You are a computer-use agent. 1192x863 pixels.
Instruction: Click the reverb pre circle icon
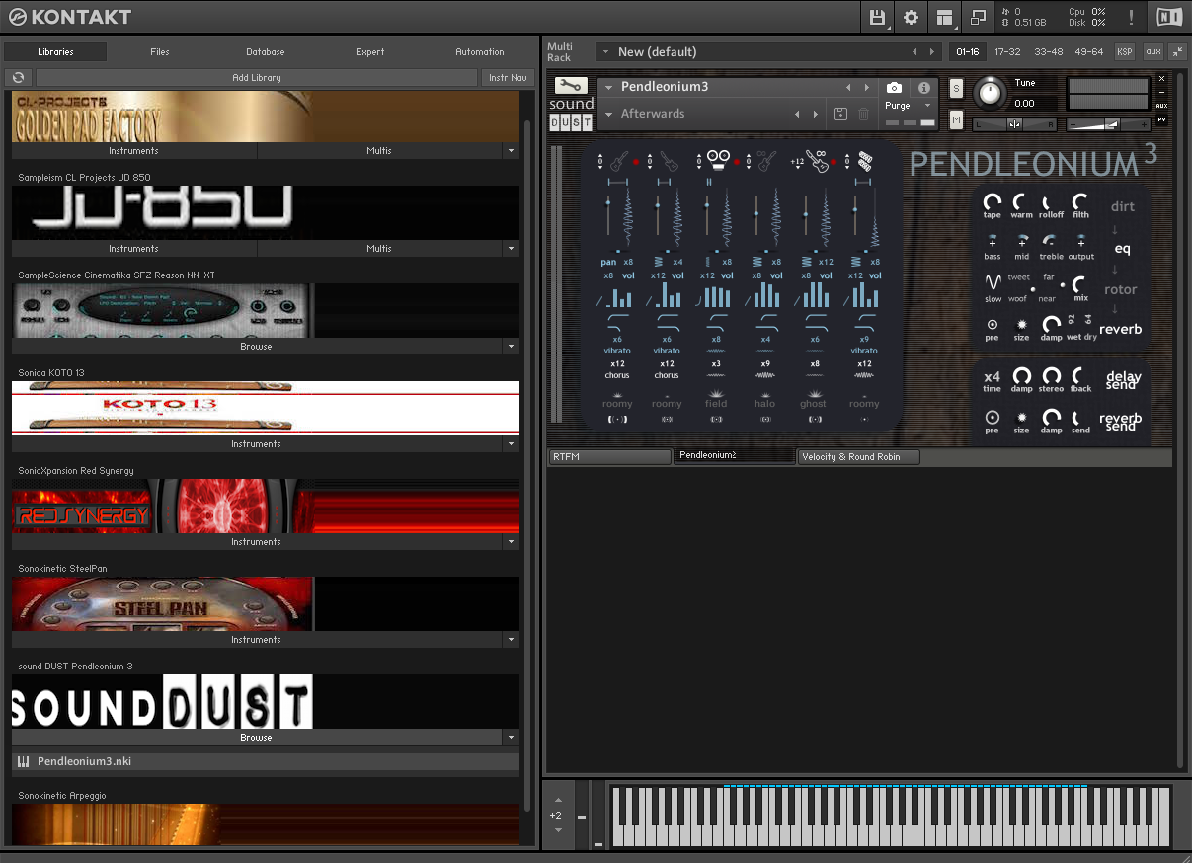tap(993, 324)
